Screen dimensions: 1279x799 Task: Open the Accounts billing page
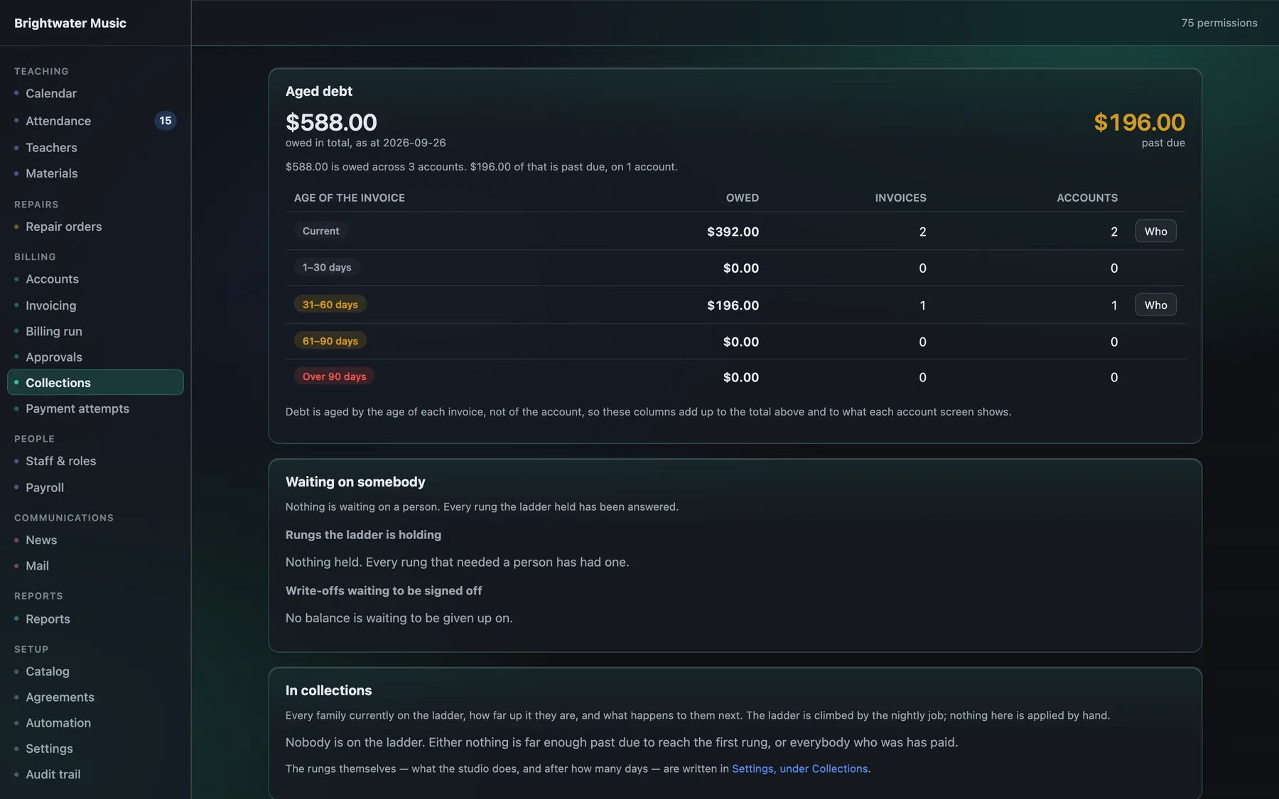pos(95,279)
